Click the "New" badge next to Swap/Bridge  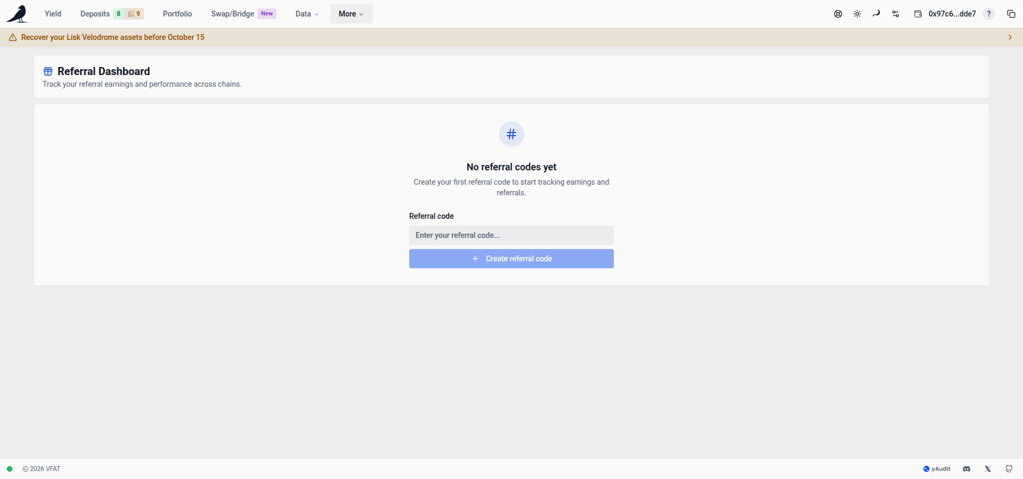pos(267,14)
